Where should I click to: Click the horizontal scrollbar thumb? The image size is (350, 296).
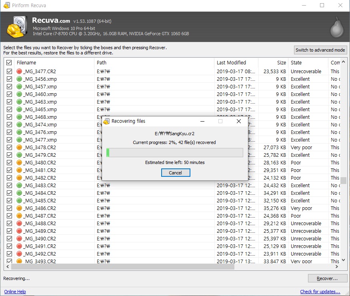click(123, 266)
